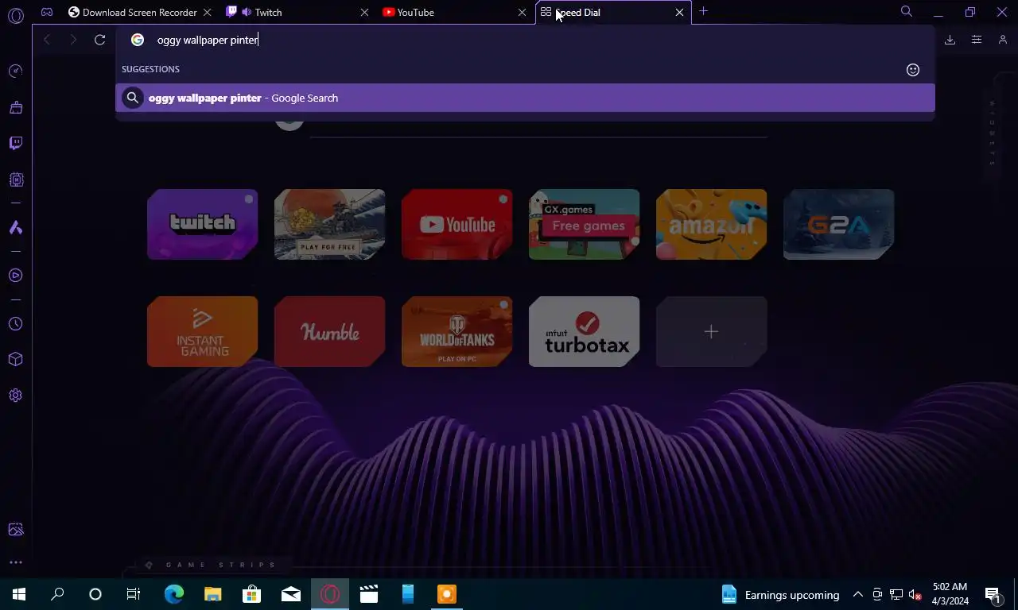This screenshot has height=610, width=1018.
Task: Open the Amazon speed dial tile
Action: coord(712,224)
